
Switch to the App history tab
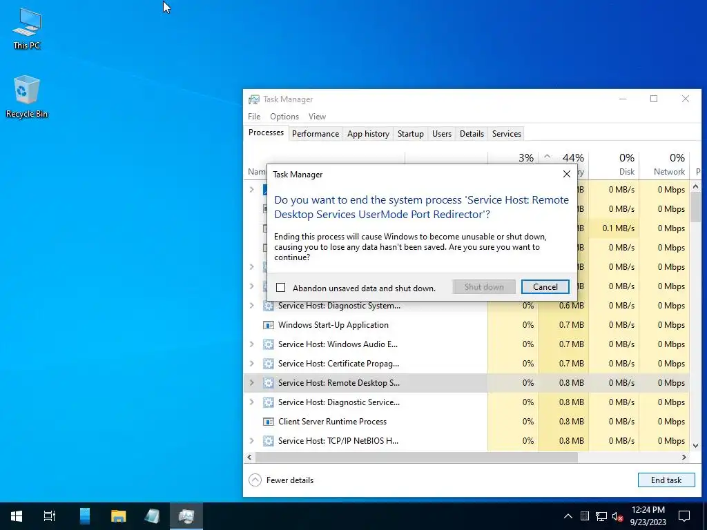pos(368,134)
